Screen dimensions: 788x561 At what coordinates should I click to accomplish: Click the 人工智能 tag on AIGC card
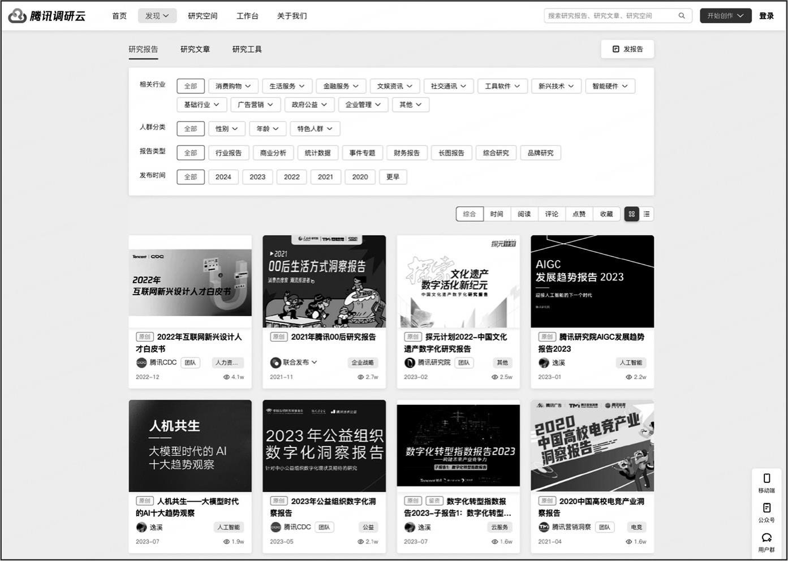(x=631, y=363)
